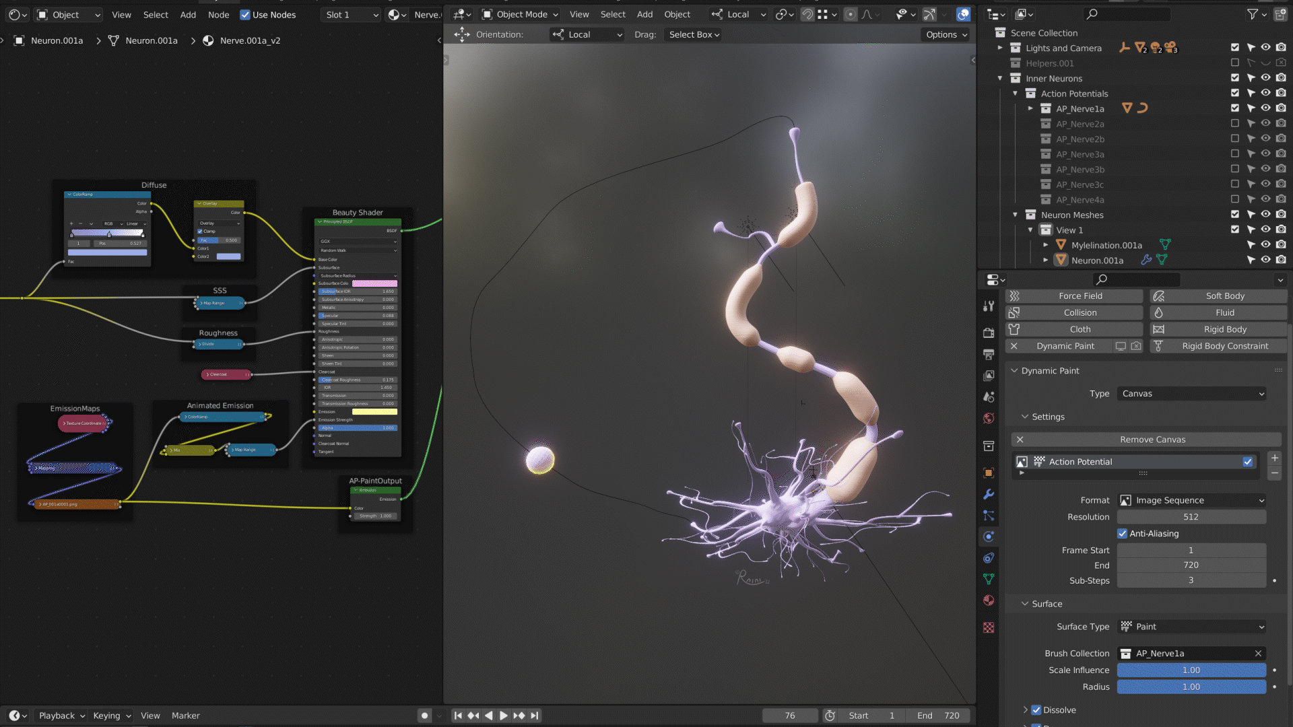
Task: Open the Physics properties tab
Action: 989,536
